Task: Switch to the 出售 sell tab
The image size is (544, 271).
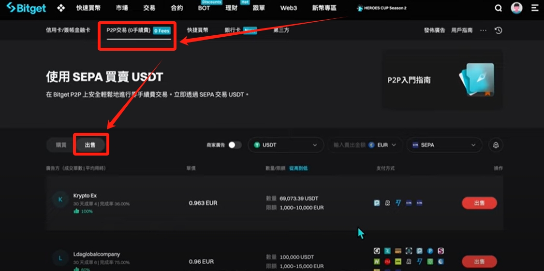Action: (90, 145)
